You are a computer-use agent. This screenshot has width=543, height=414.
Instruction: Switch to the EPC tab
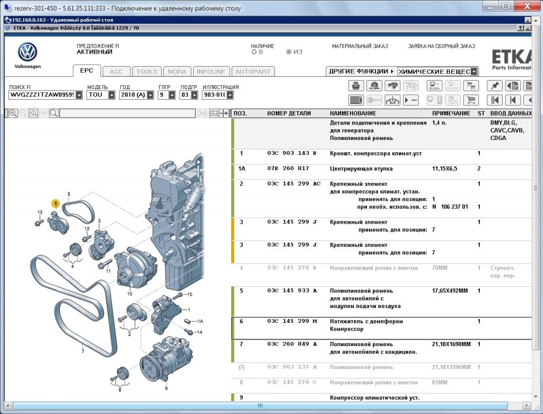coord(86,71)
